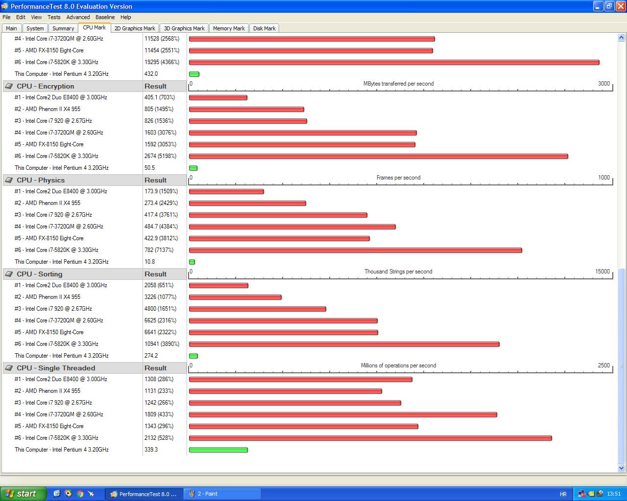Click the icon beside CPU - Encryption header
Viewport: 627px width, 501px height.
(x=9, y=86)
